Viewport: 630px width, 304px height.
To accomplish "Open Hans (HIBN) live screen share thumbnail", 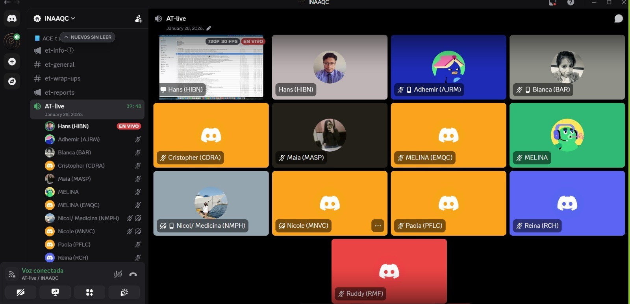I will 211,67.
